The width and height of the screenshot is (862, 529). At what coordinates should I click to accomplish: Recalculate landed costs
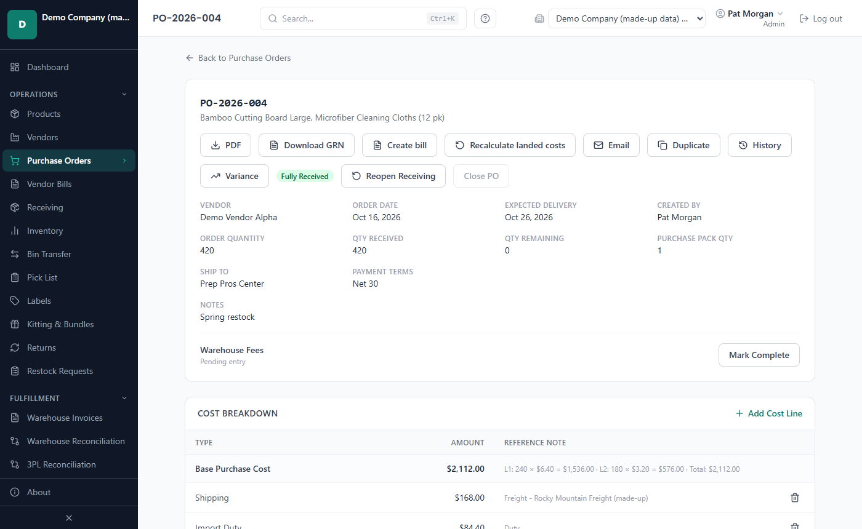pos(510,145)
